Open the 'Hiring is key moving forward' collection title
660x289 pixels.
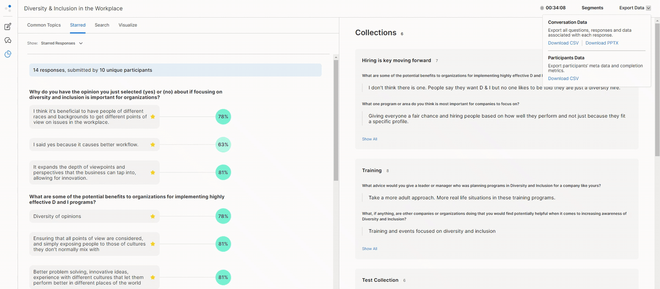(396, 61)
